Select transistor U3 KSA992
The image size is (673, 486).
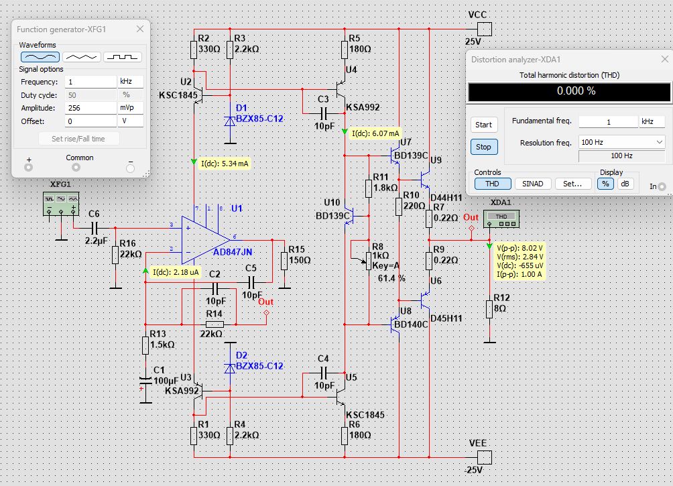coord(198,391)
